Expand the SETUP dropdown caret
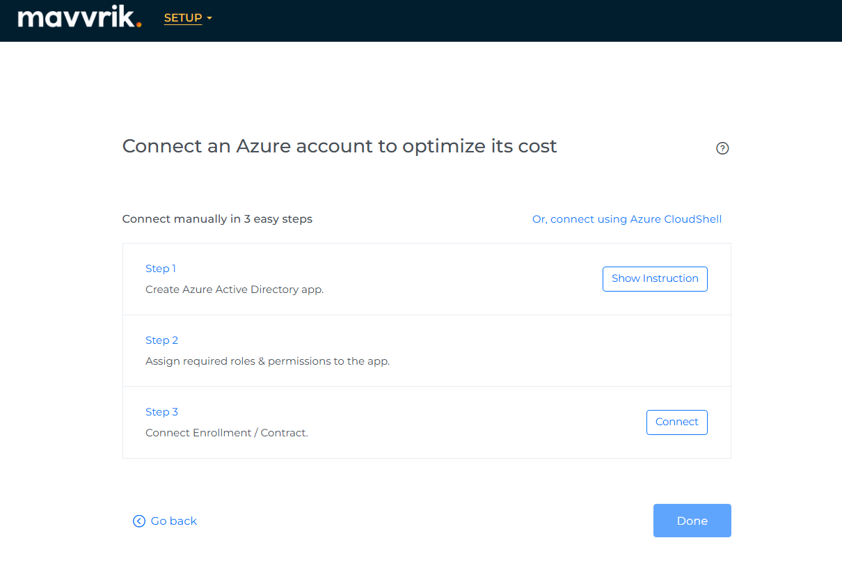Image resolution: width=842 pixels, height=586 pixels. point(209,19)
